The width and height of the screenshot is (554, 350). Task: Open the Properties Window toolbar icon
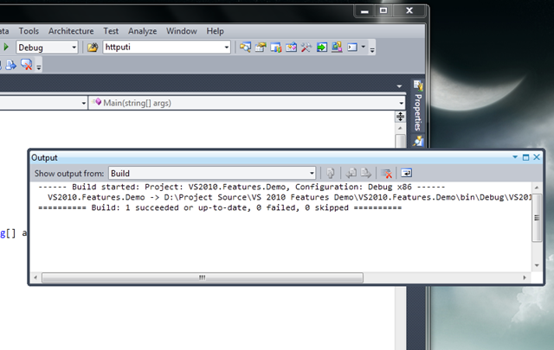click(x=261, y=47)
